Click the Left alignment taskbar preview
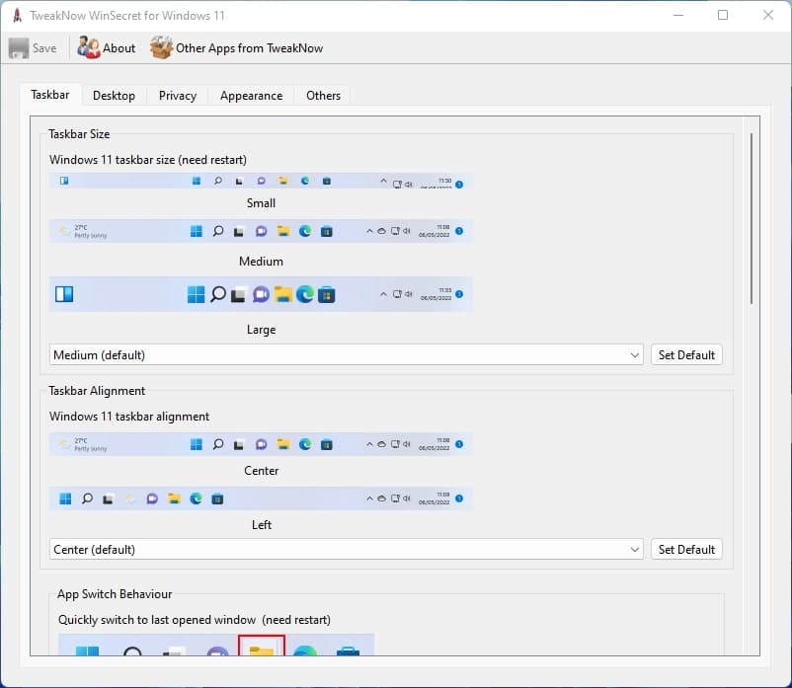Viewport: 792px width, 688px height. 261,498
